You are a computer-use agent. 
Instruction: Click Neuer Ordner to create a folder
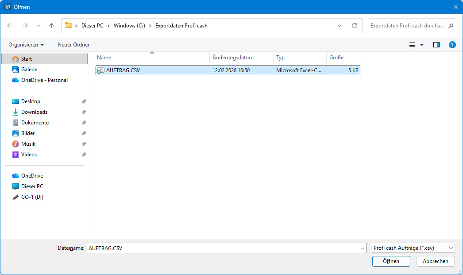73,45
